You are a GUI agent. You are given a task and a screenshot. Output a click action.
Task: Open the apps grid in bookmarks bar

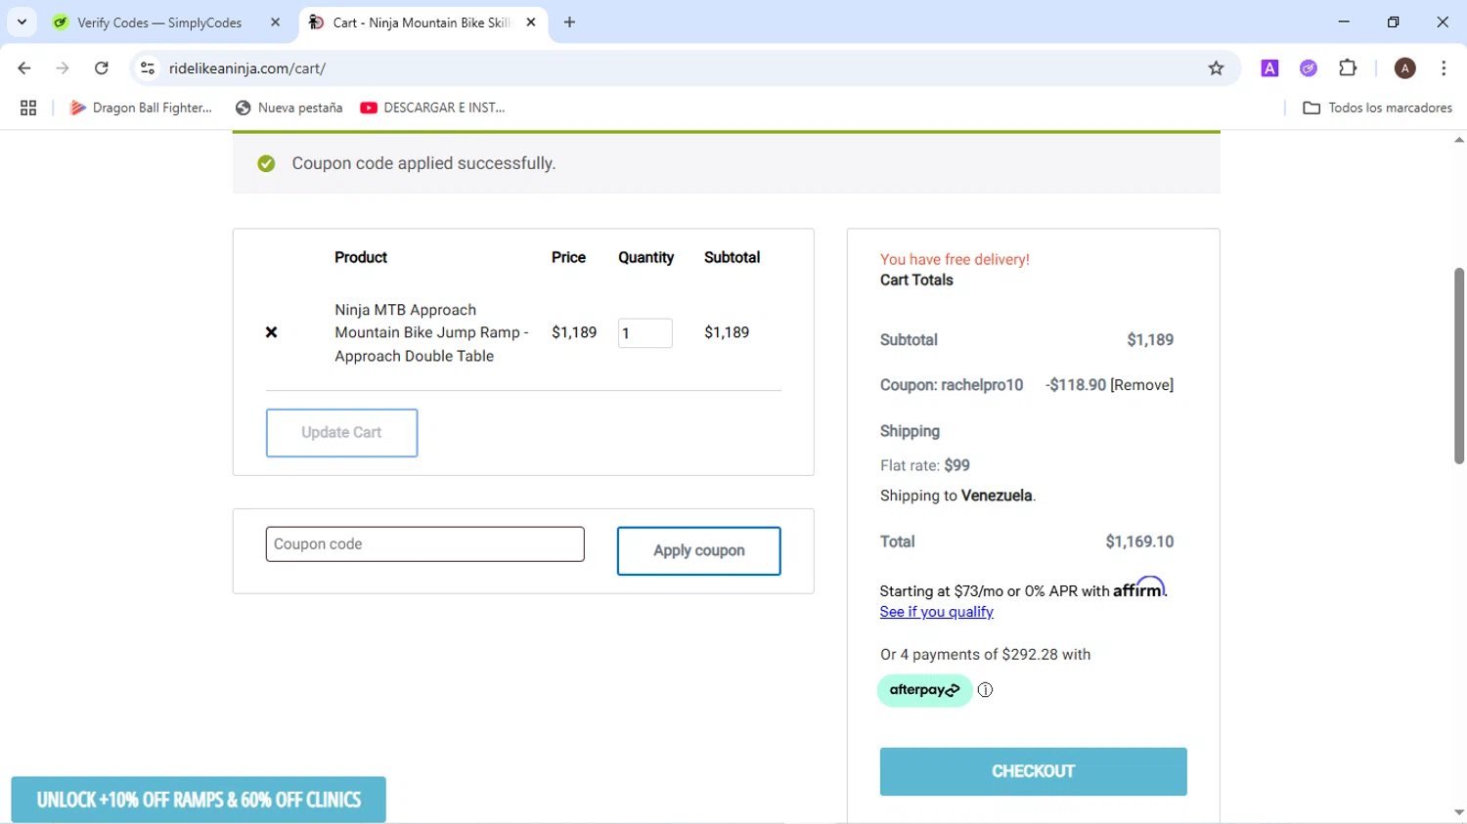[28, 108]
